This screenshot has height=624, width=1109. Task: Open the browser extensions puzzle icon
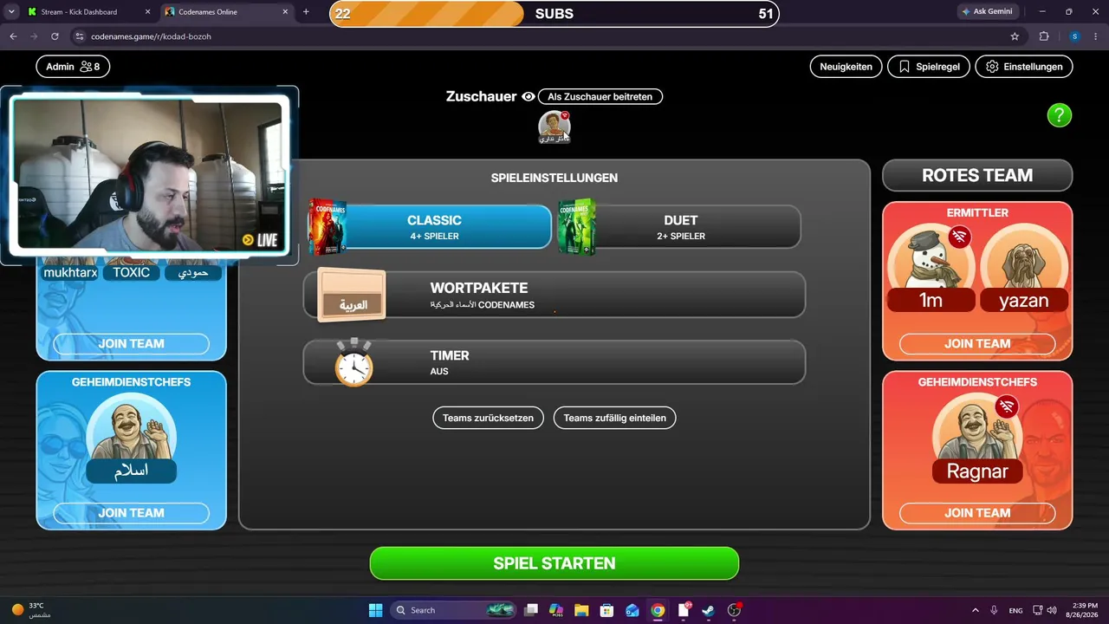click(x=1044, y=36)
